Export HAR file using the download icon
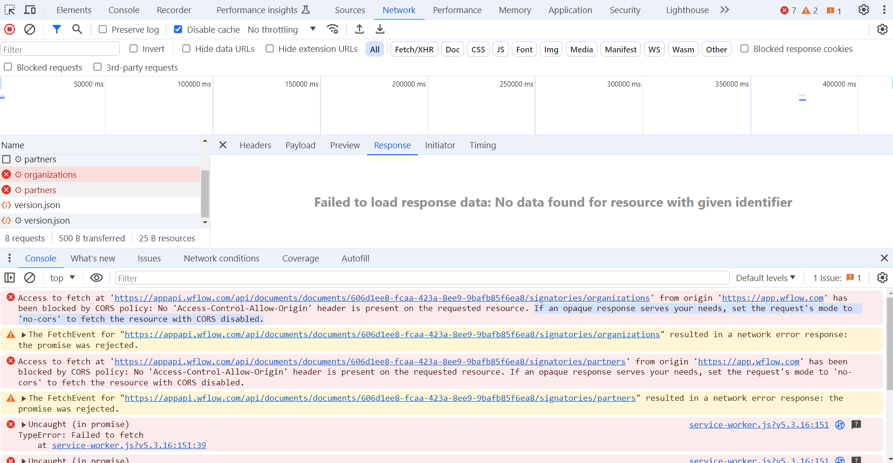The width and height of the screenshot is (893, 463). coord(380,29)
